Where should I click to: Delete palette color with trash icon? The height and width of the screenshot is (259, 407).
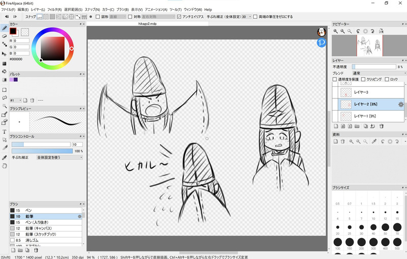[x=32, y=100]
